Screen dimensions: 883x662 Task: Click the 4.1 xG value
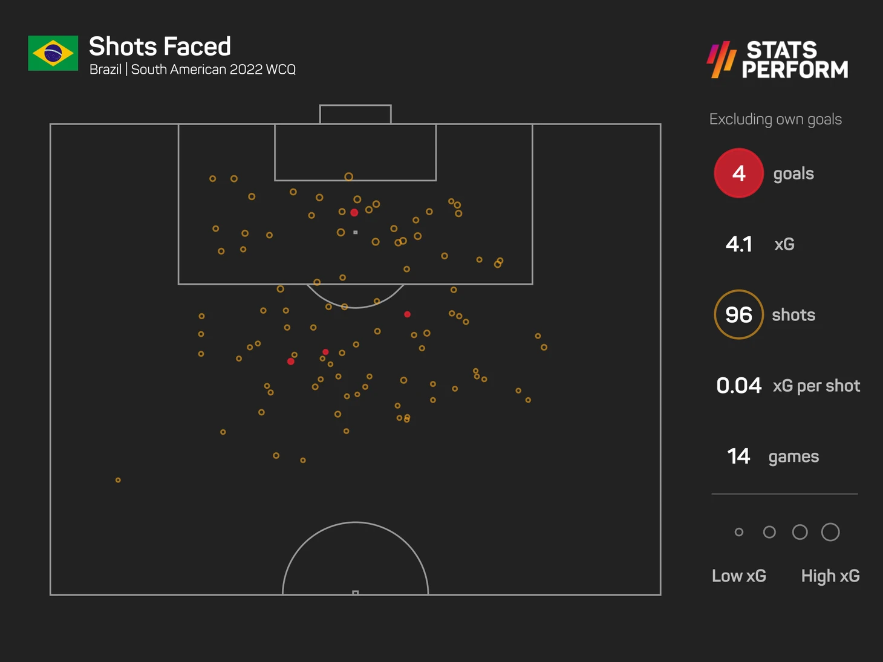pyautogui.click(x=739, y=244)
